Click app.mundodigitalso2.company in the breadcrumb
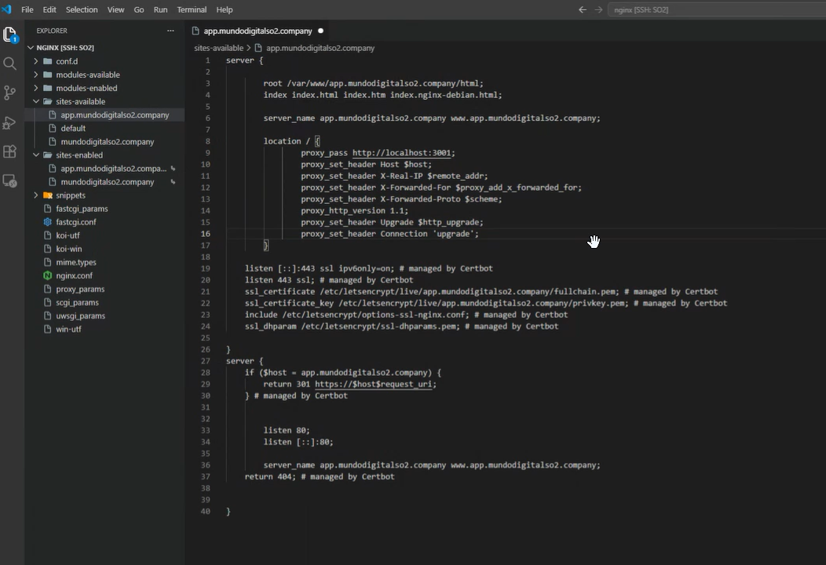The image size is (826, 565). [x=320, y=48]
